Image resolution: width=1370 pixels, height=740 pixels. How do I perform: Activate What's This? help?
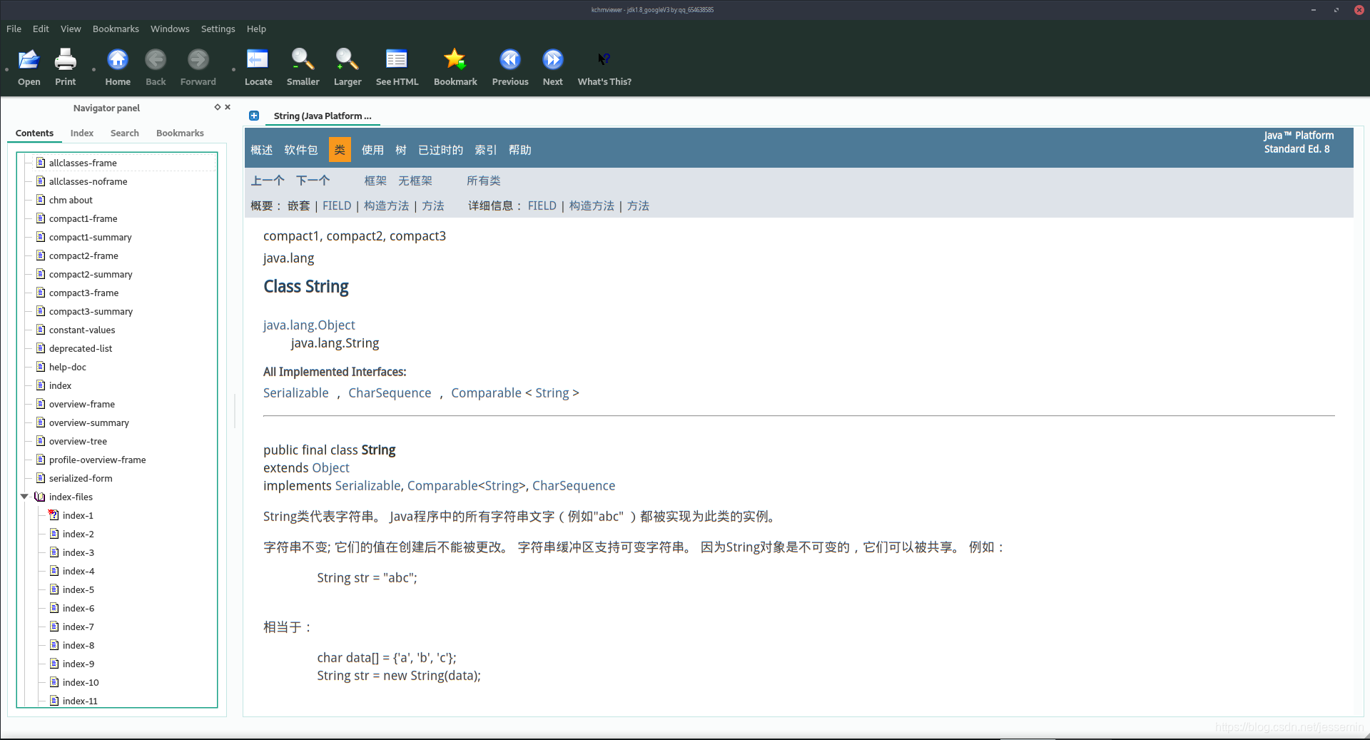click(604, 67)
